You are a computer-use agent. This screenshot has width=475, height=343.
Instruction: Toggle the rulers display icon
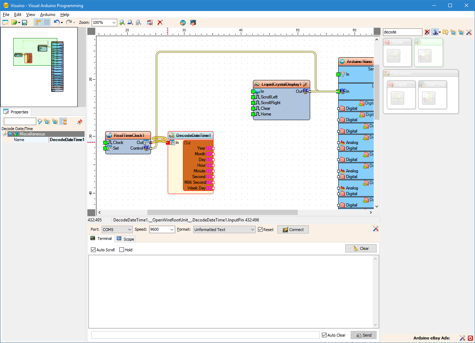38,22
